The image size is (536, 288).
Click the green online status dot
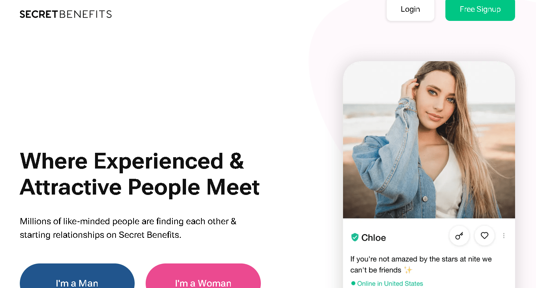pyautogui.click(x=353, y=283)
